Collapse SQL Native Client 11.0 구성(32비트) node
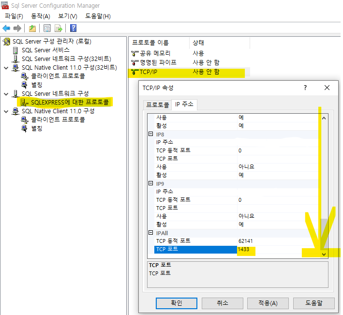This screenshot has width=343, height=315. 6,68
